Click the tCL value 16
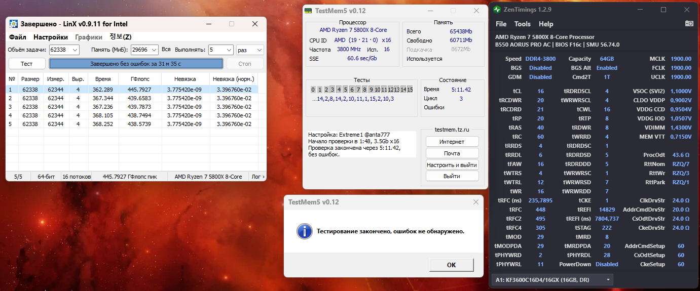 click(x=540, y=91)
